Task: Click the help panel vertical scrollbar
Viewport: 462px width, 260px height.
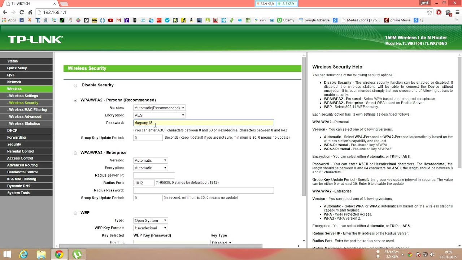Action: tap(459, 112)
